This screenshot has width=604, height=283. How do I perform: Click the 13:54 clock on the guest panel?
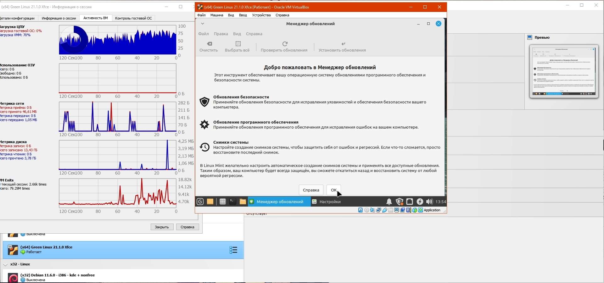coord(441,202)
